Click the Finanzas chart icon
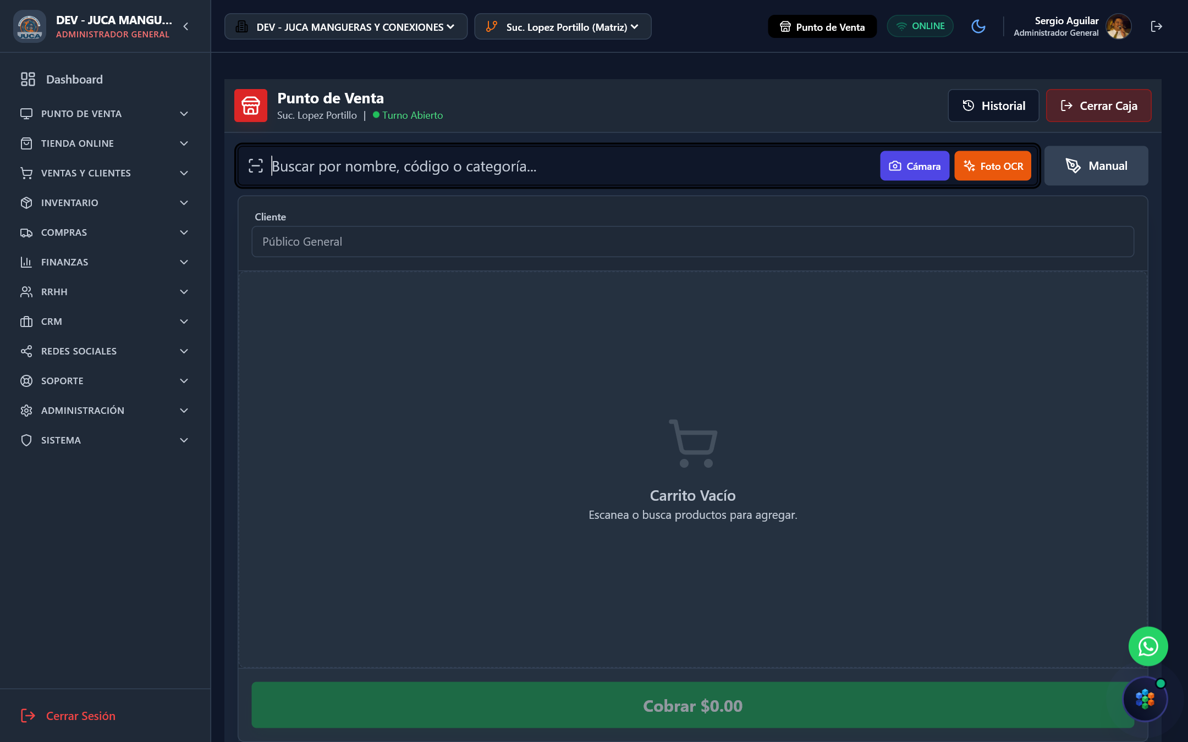The width and height of the screenshot is (1188, 742). (x=26, y=262)
